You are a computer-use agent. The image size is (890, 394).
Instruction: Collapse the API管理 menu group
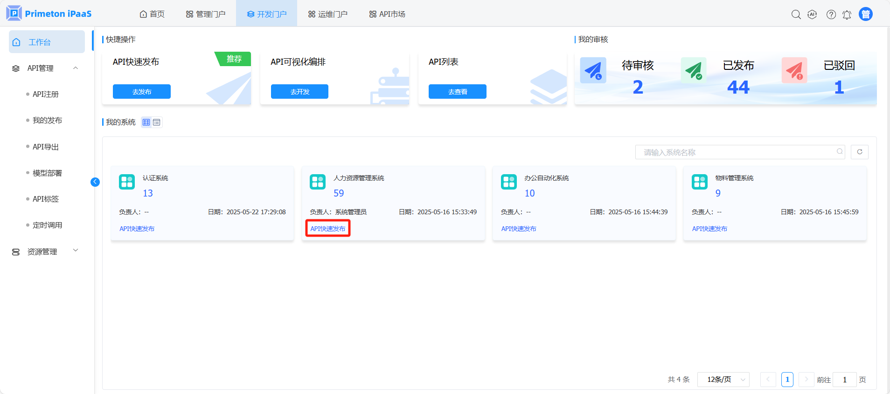point(76,68)
